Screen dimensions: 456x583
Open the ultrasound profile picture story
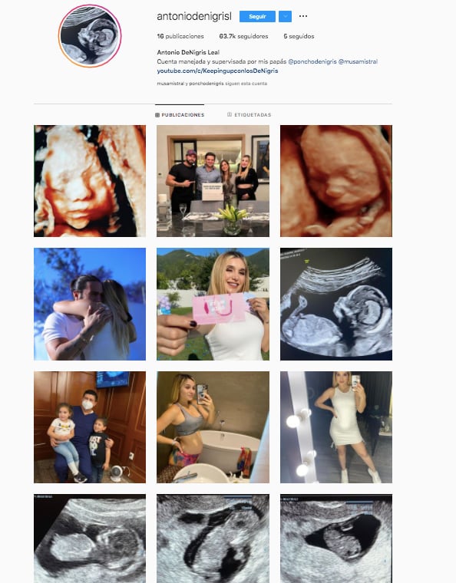coord(90,36)
